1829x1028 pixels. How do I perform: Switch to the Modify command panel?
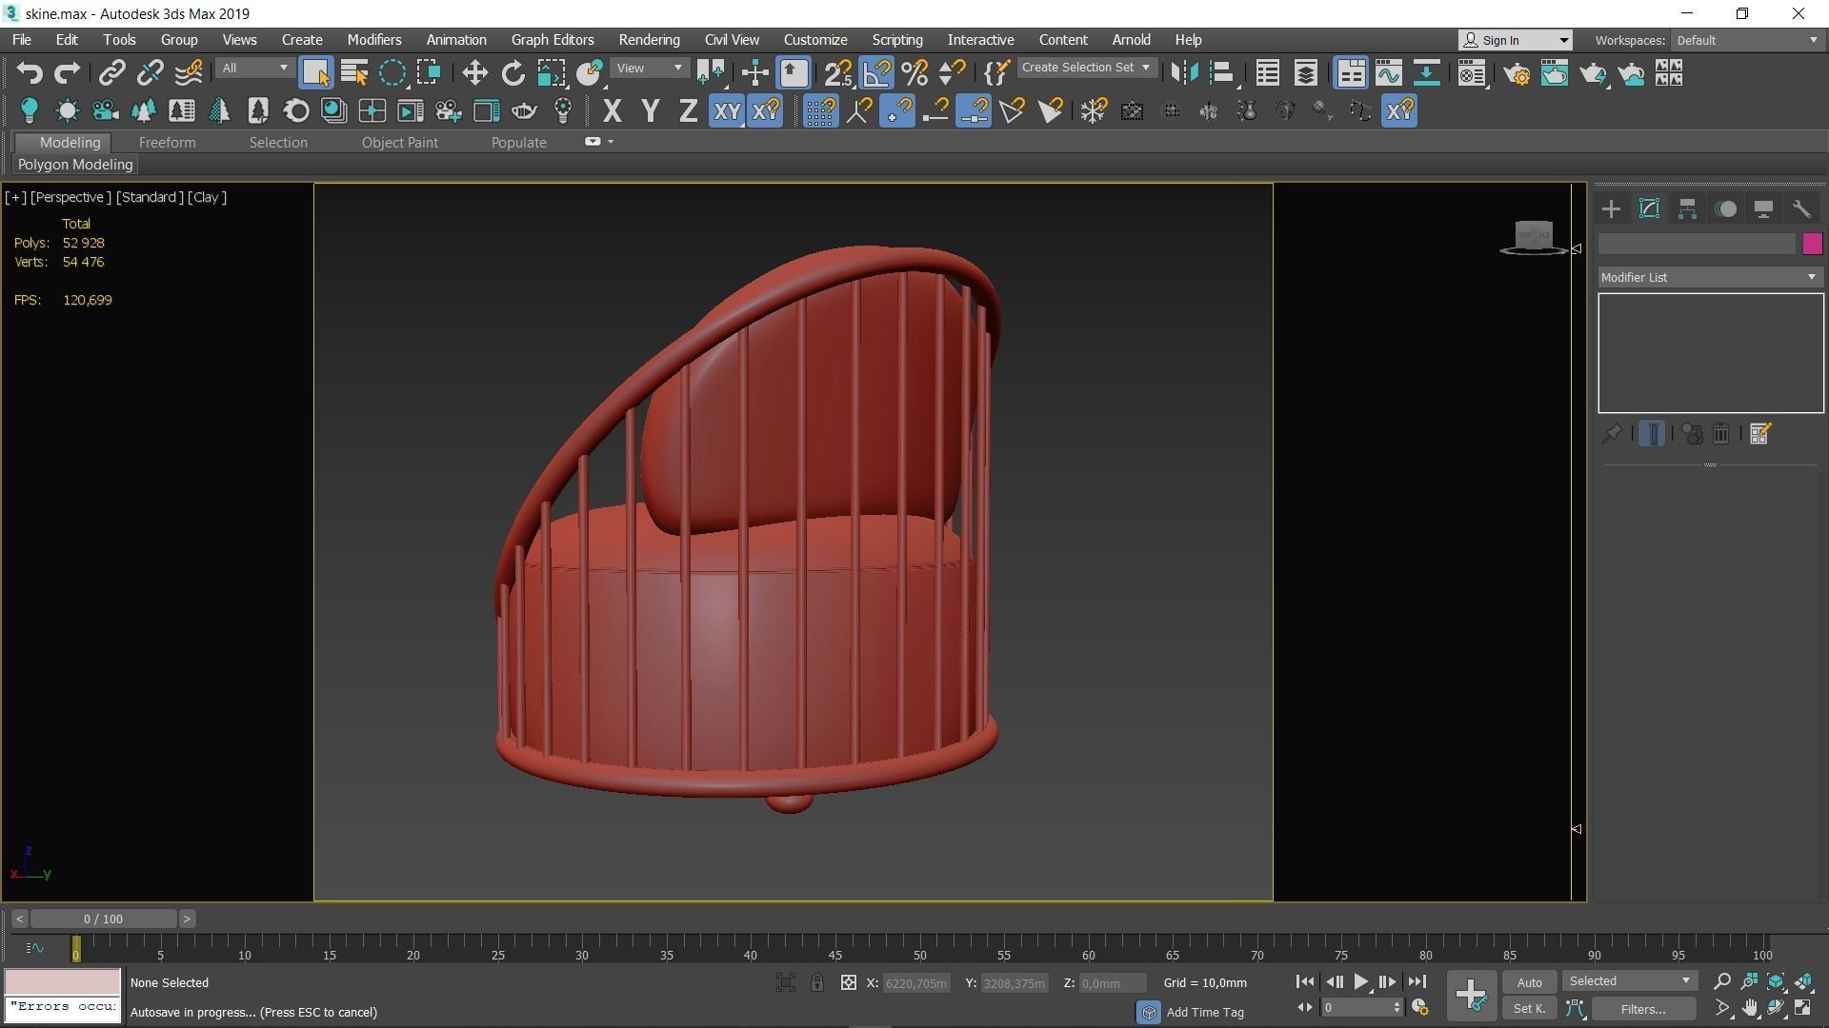click(1649, 209)
